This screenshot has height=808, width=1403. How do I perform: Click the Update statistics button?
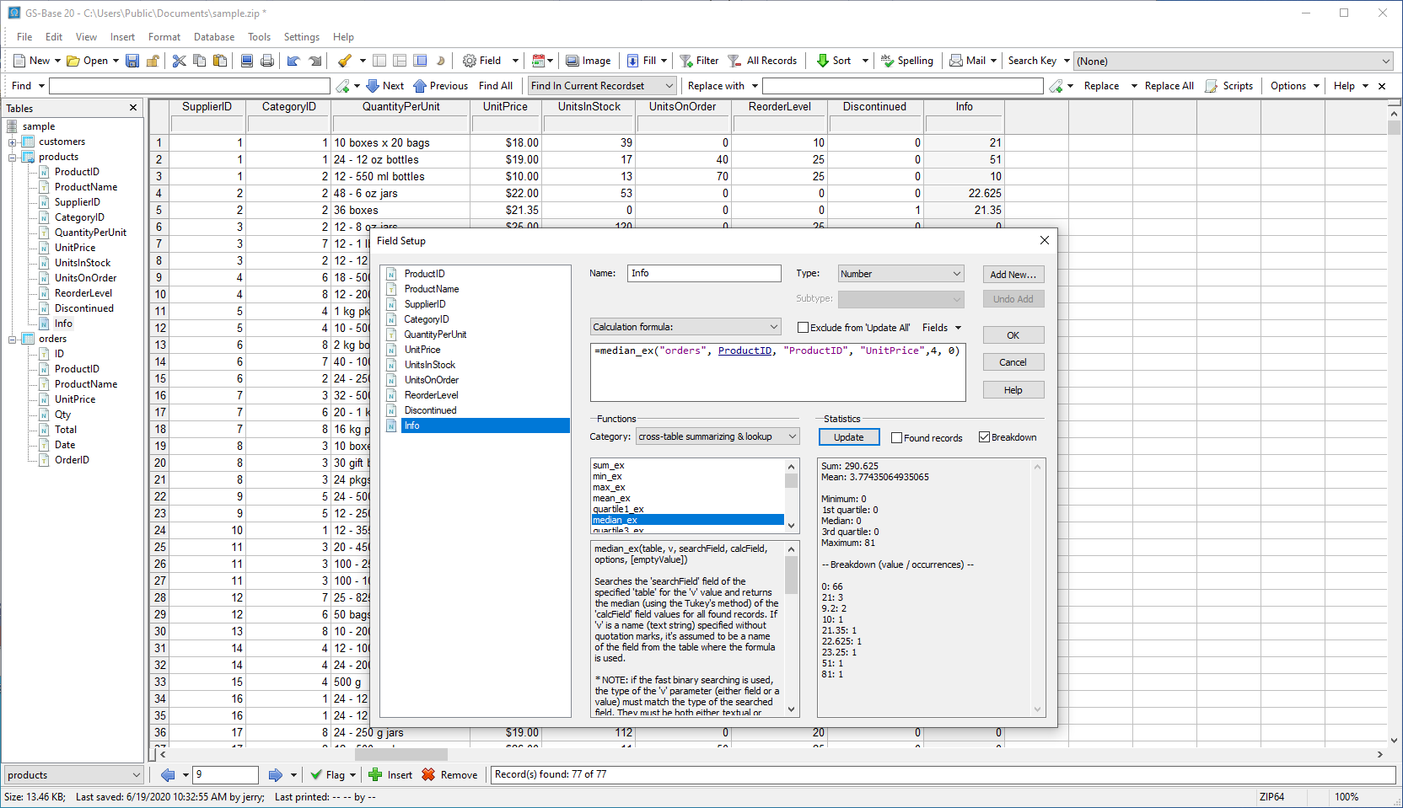(x=849, y=437)
